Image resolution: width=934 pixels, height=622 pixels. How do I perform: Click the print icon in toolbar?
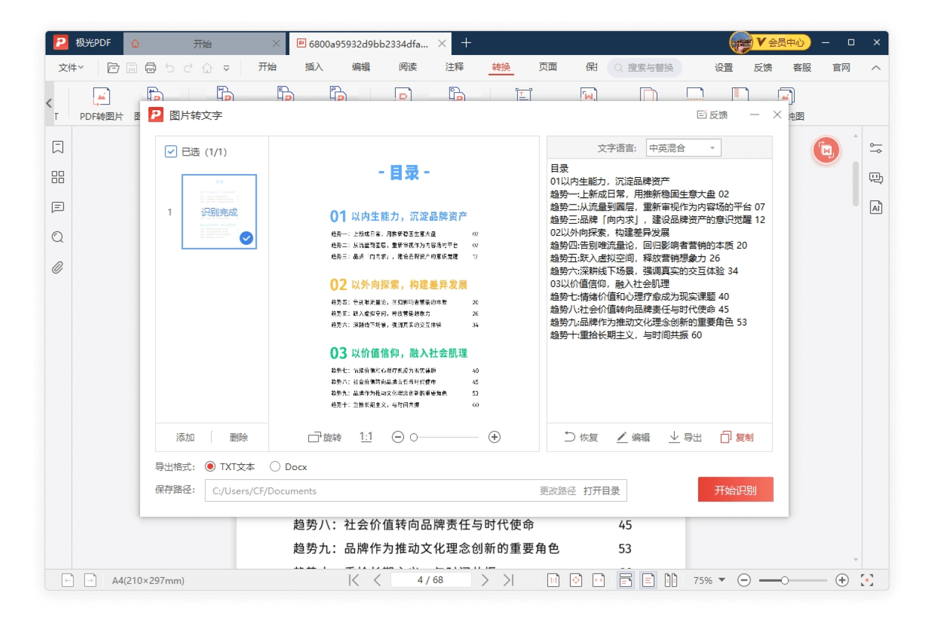[x=151, y=68]
